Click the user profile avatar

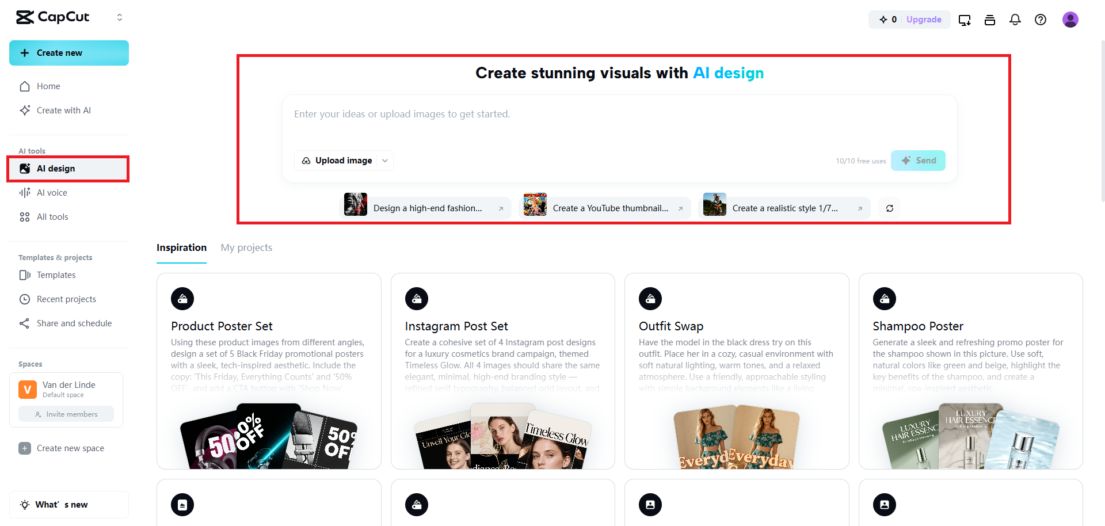(1070, 20)
